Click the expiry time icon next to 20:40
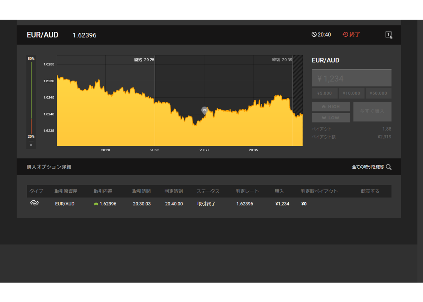423x302 pixels. click(314, 35)
